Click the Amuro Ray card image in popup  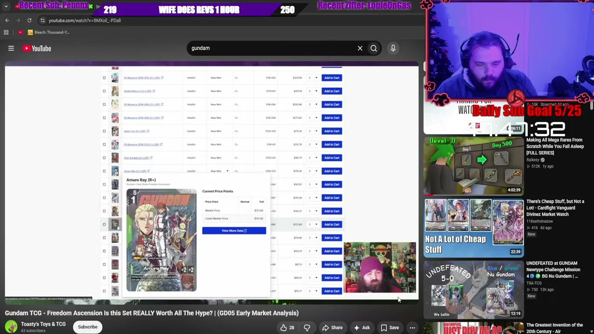coord(161,240)
